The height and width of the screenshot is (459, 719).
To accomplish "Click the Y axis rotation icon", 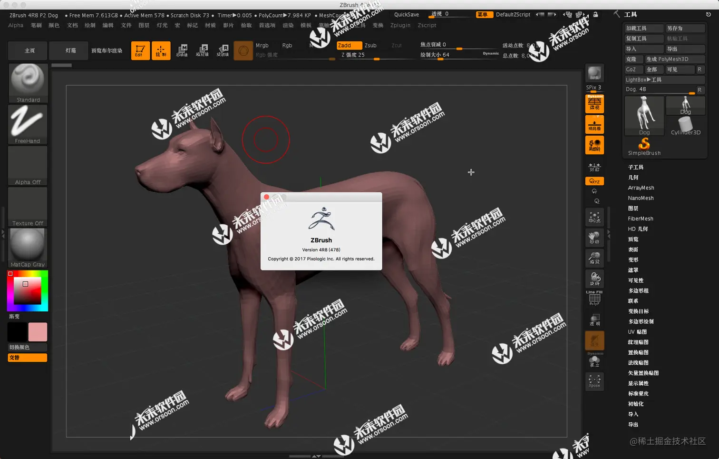I will tap(594, 191).
